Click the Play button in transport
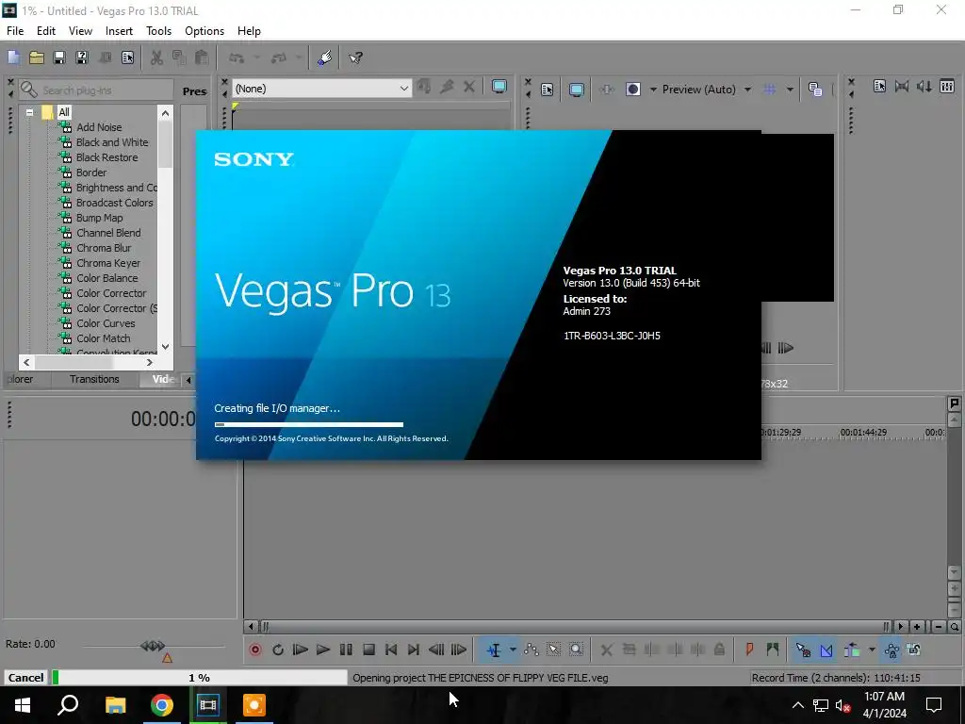This screenshot has width=965, height=724. (322, 650)
